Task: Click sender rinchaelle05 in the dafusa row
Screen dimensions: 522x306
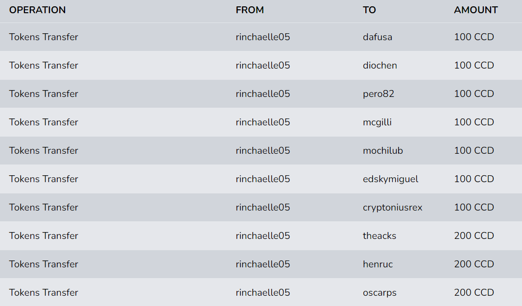Action: tap(262, 37)
